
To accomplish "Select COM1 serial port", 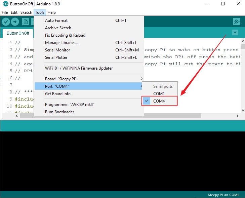I will tap(160, 93).
